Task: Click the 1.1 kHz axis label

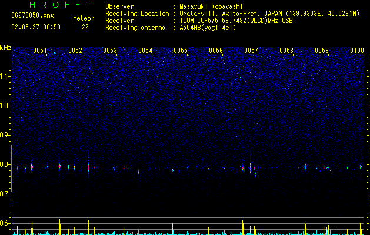Action: tap(5, 76)
